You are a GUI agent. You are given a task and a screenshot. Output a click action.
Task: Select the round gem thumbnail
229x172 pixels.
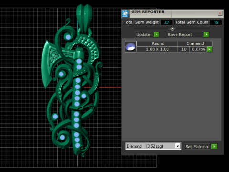point(131,46)
